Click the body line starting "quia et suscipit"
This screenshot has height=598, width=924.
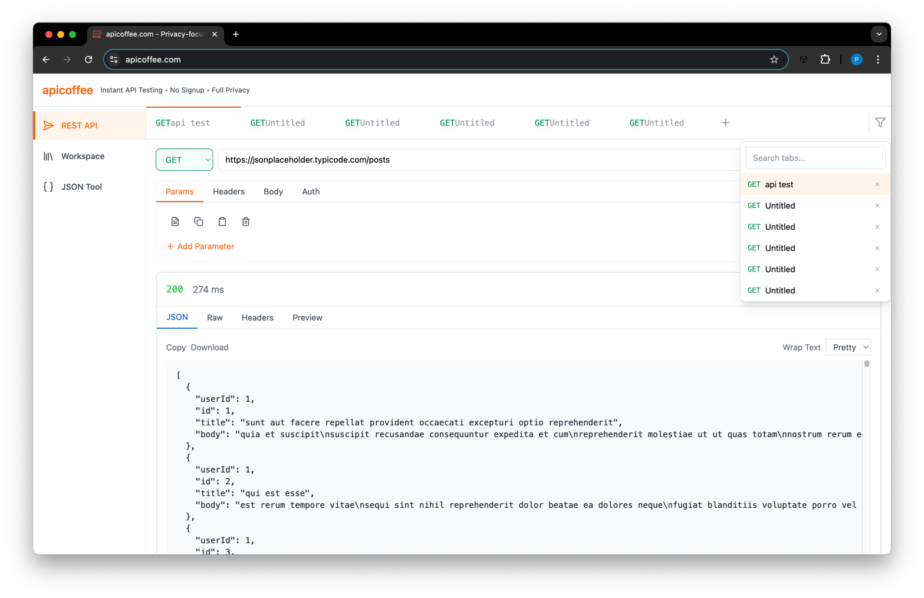coord(528,434)
